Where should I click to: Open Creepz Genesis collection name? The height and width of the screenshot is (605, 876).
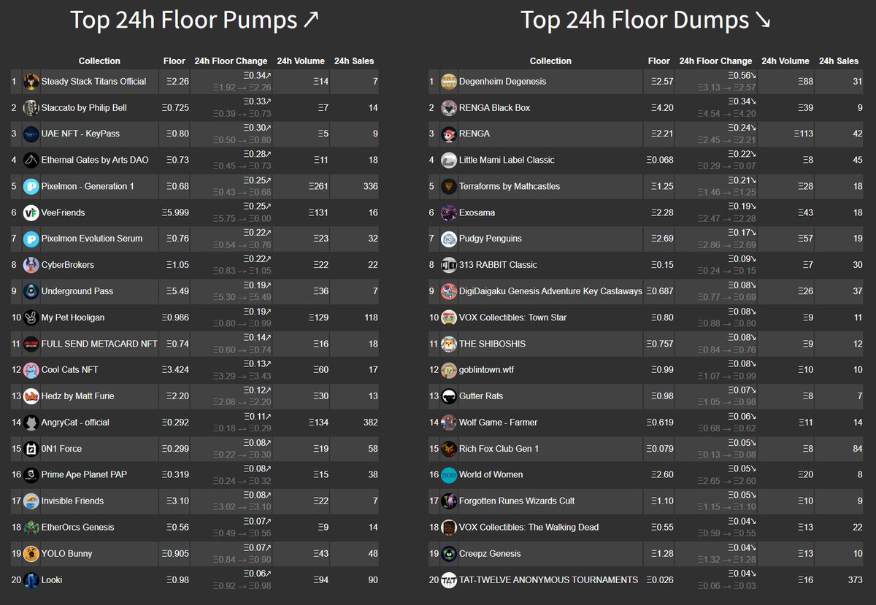click(490, 555)
